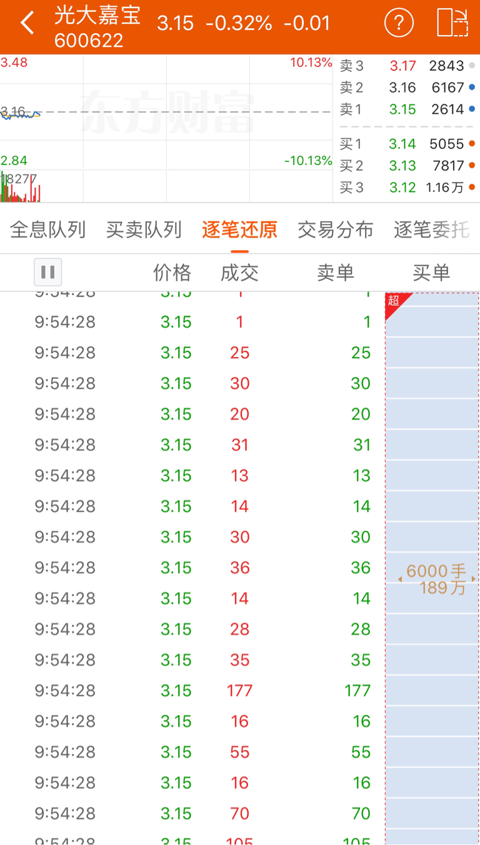
Task: Select the 逐笔还原 tab
Action: point(239,230)
